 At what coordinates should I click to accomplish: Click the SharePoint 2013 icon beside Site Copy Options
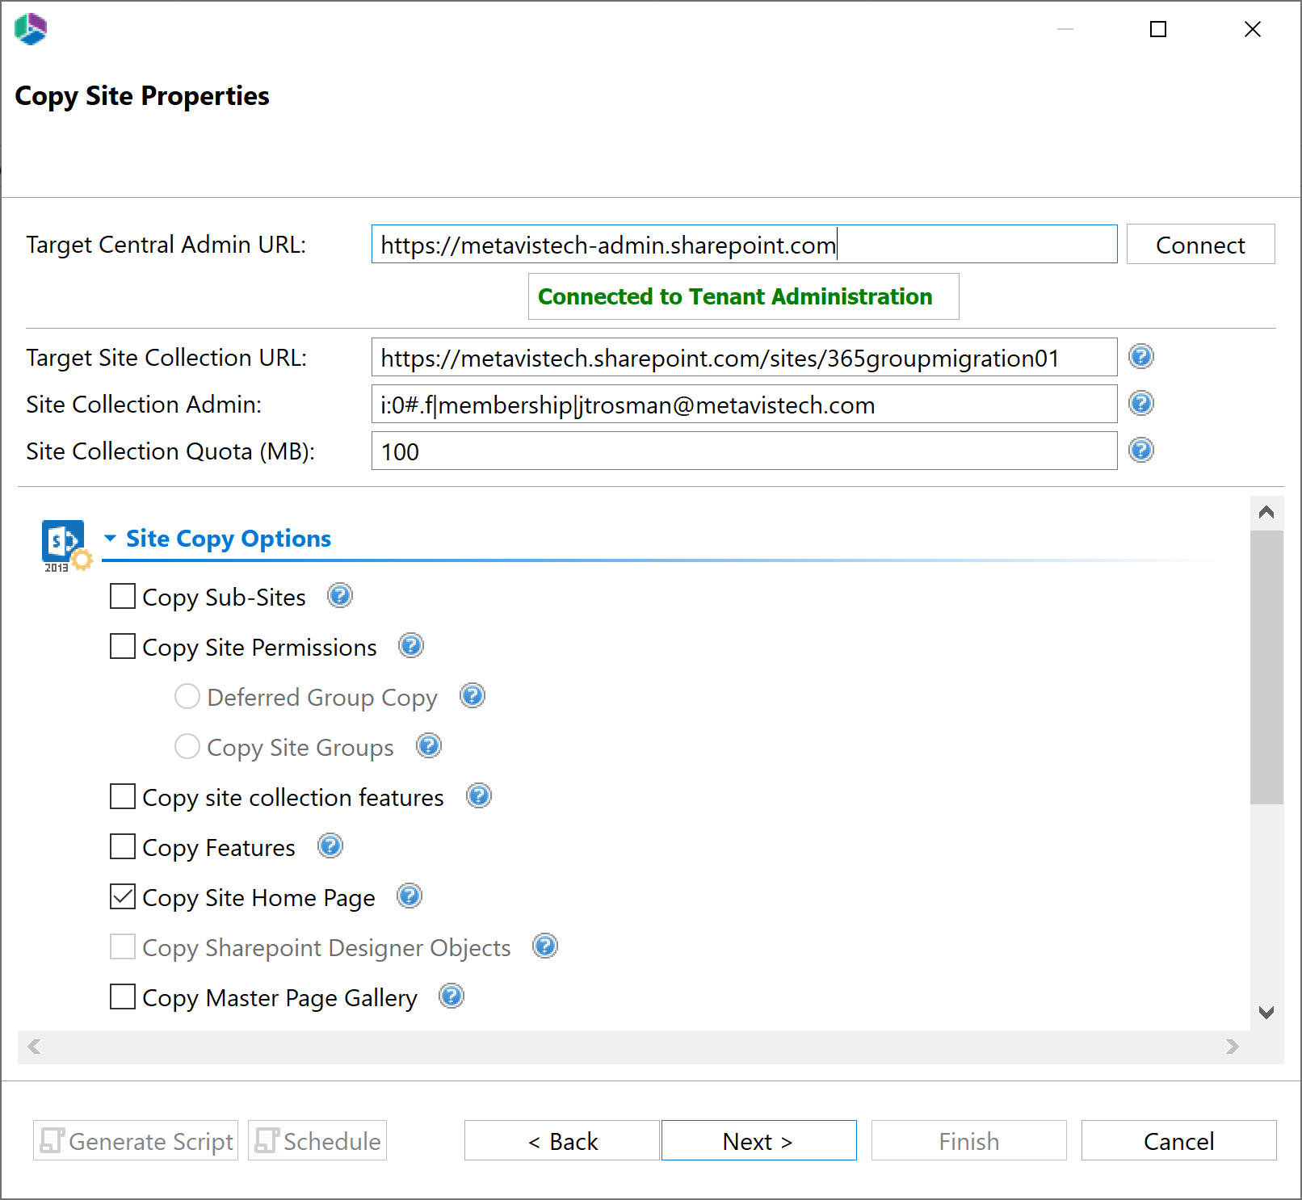coord(64,543)
